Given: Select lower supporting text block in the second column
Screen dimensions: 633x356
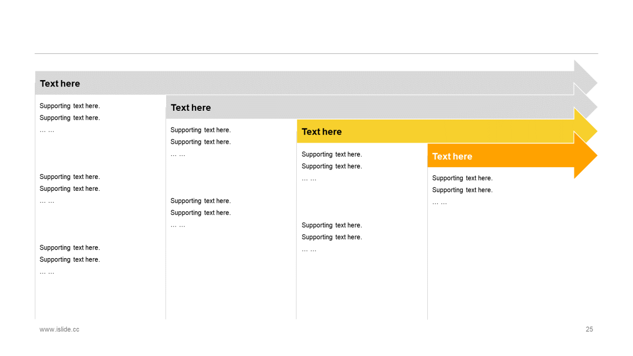Looking at the screenshot, I should [200, 213].
